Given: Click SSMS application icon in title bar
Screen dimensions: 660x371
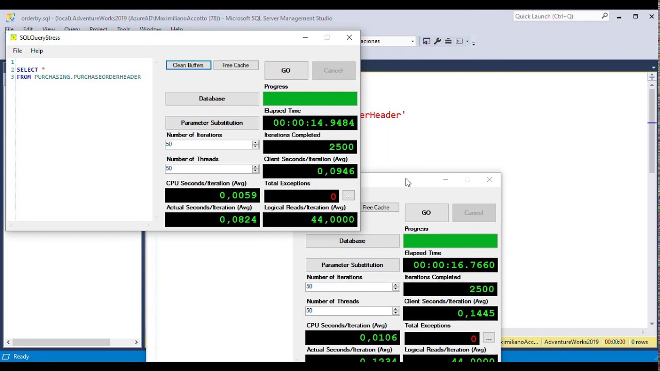Looking at the screenshot, I should click(x=11, y=18).
